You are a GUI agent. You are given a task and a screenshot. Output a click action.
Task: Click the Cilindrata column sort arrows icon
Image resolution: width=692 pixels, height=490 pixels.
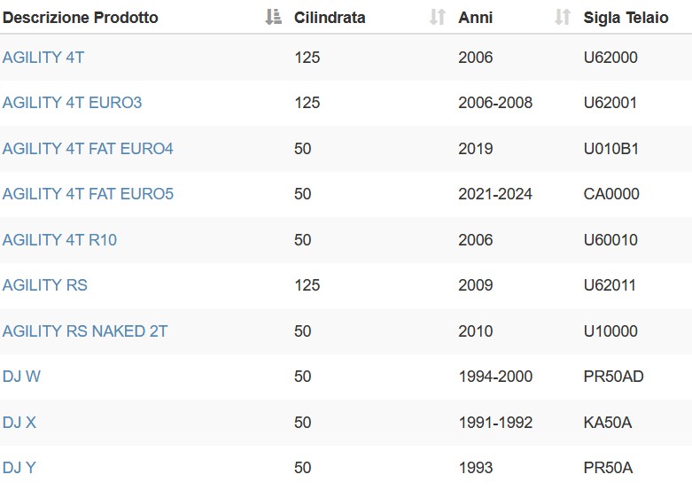coord(438,17)
